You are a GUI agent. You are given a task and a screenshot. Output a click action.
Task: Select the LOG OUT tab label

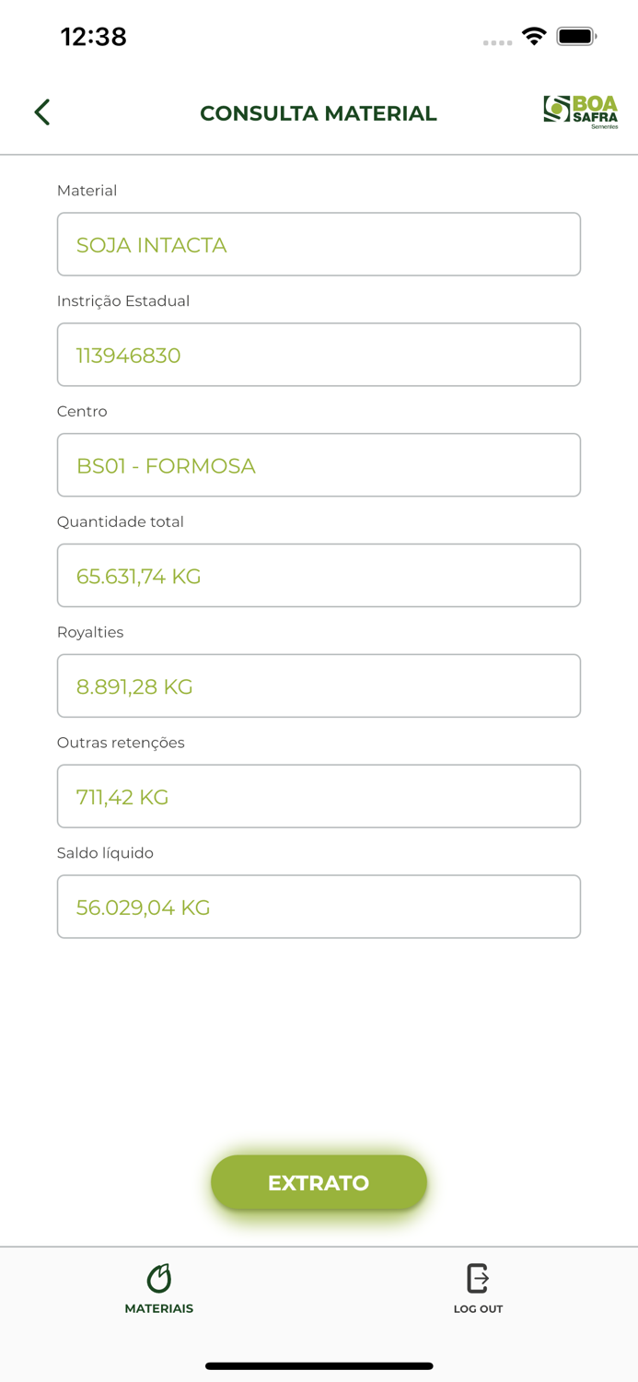pyautogui.click(x=478, y=1309)
